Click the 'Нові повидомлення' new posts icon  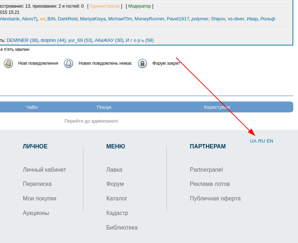8,63
